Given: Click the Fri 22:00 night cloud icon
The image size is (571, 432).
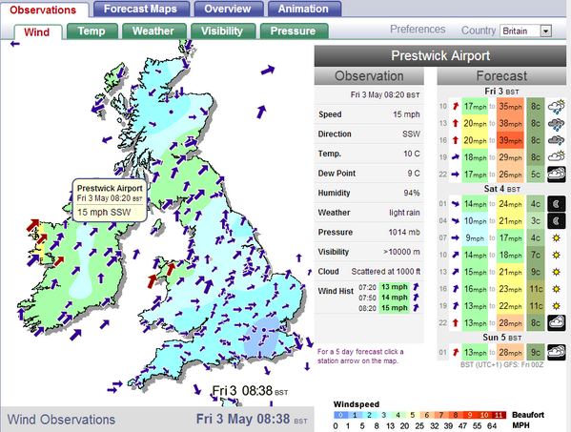Looking at the screenshot, I should (556, 175).
